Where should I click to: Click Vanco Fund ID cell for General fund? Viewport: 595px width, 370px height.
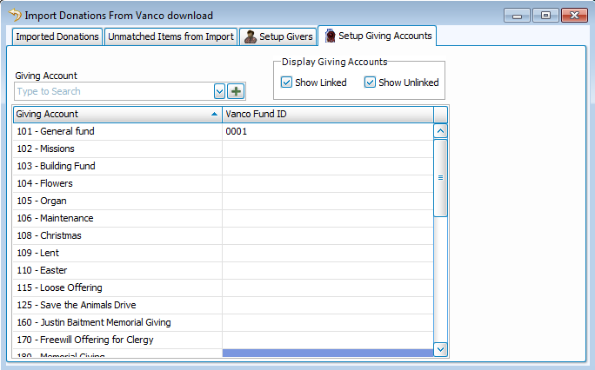(327, 131)
